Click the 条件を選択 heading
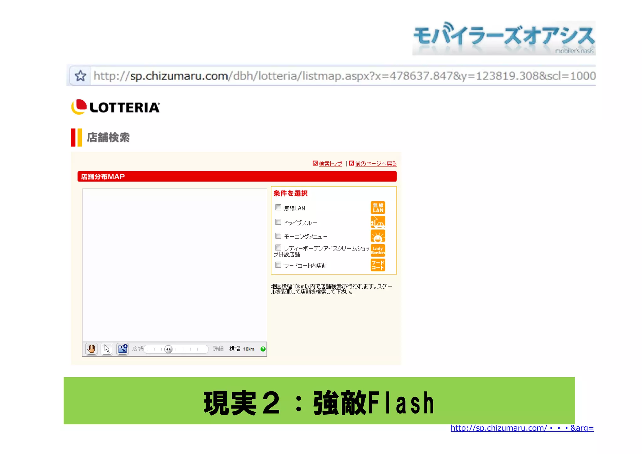This screenshot has height=454, width=642. 290,193
